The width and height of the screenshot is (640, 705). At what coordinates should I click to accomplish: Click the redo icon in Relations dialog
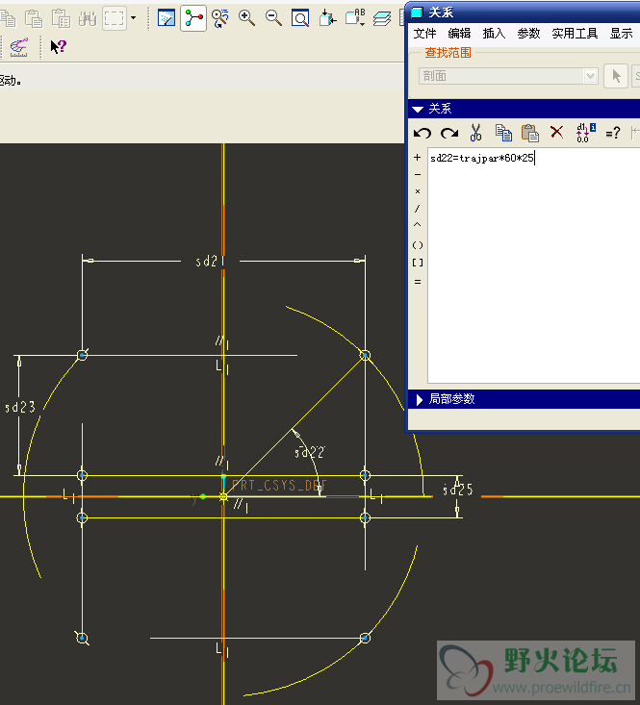tap(449, 133)
